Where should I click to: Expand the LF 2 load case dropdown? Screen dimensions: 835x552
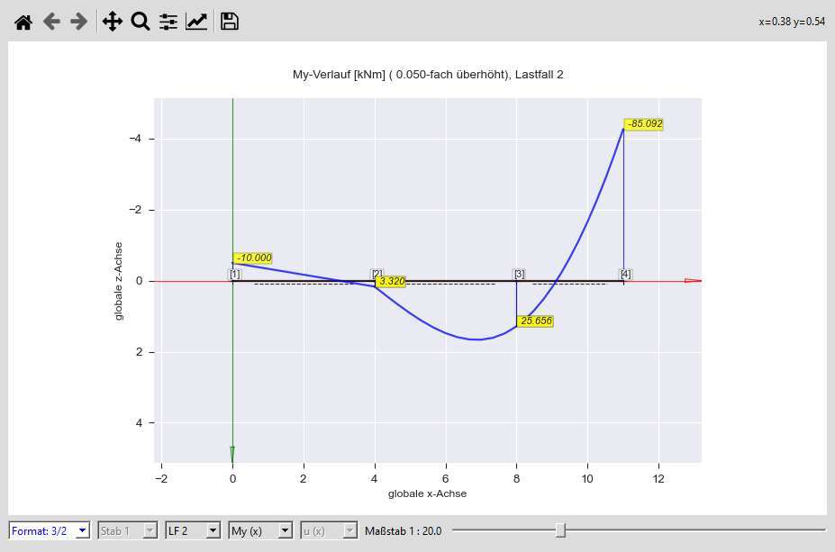pos(193,531)
